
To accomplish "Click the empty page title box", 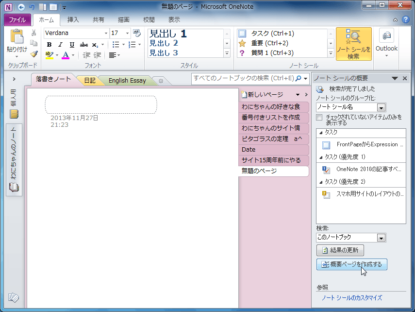I will 101,104.
